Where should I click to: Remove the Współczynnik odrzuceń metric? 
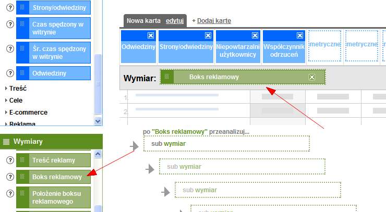click(x=299, y=35)
